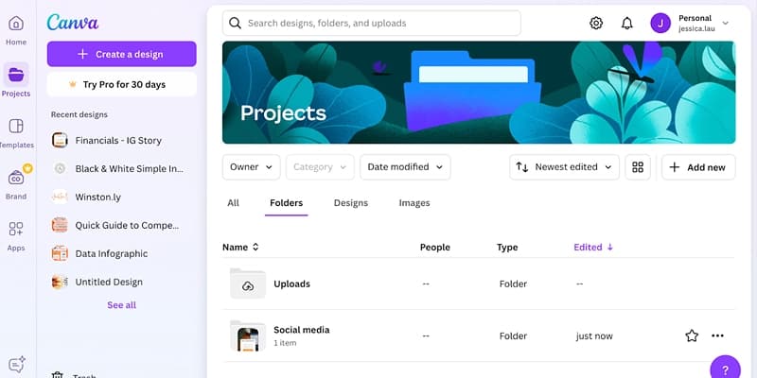Open the assistant chat sparkle icon
Viewport: 757px width, 378px height.
[x=17, y=365]
